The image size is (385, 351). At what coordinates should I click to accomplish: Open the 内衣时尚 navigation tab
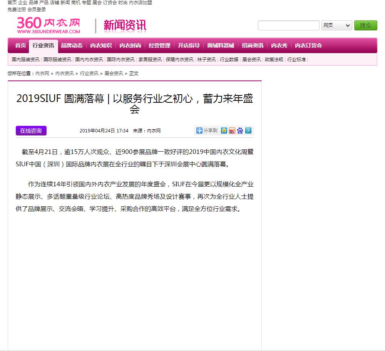(130, 45)
